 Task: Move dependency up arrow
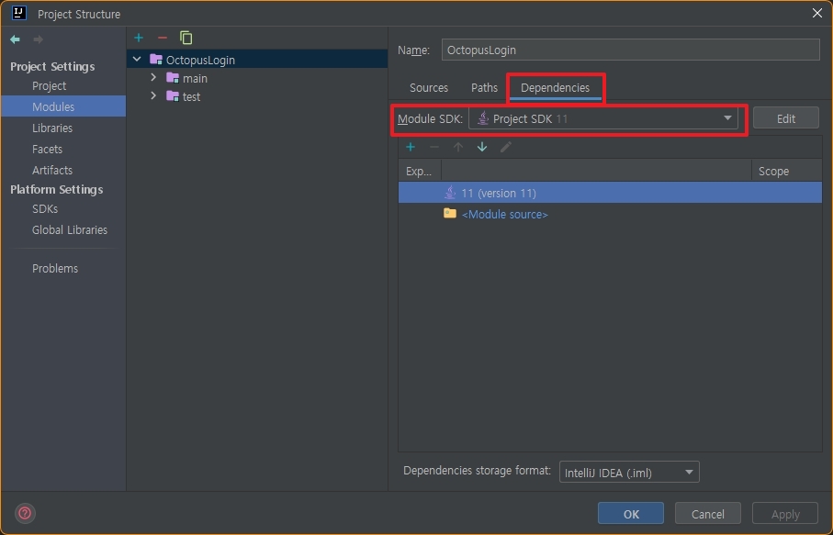(458, 147)
